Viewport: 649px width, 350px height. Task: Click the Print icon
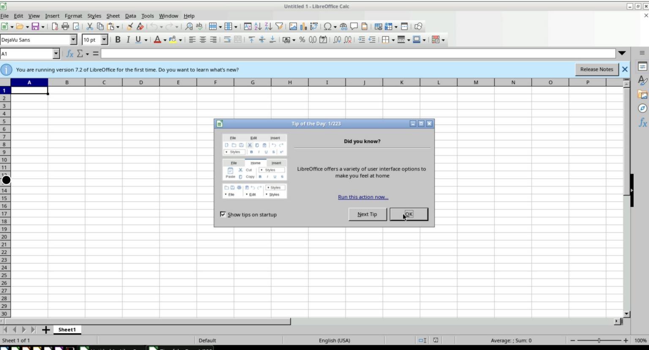click(65, 27)
